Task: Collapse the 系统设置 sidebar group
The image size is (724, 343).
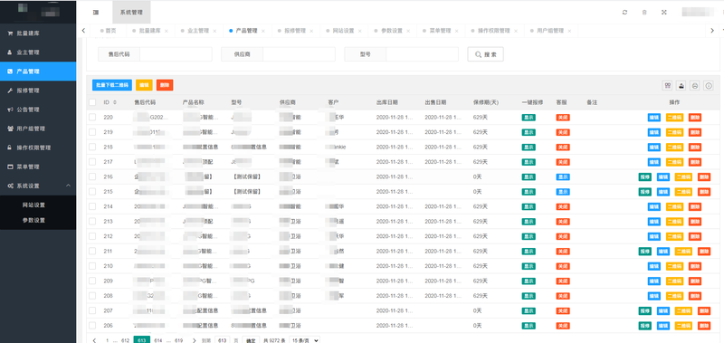Action: [x=38, y=186]
